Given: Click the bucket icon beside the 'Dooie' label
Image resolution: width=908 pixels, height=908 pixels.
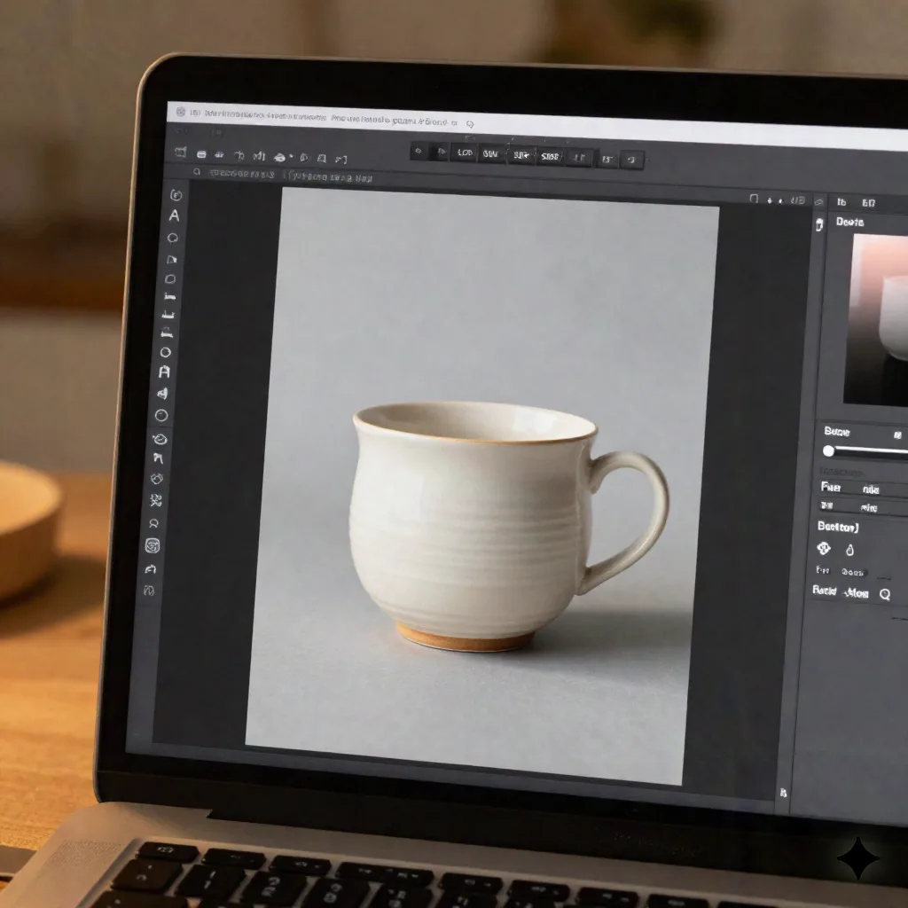Looking at the screenshot, I should [x=818, y=224].
